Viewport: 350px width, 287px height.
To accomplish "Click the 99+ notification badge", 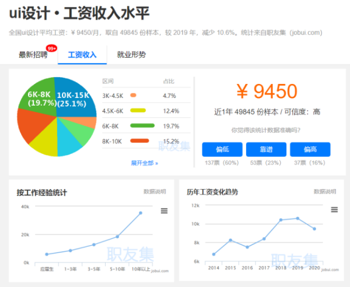I will tap(52, 48).
